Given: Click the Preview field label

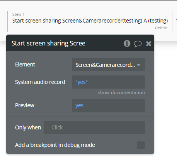Looking at the screenshot, I should click(x=25, y=105).
